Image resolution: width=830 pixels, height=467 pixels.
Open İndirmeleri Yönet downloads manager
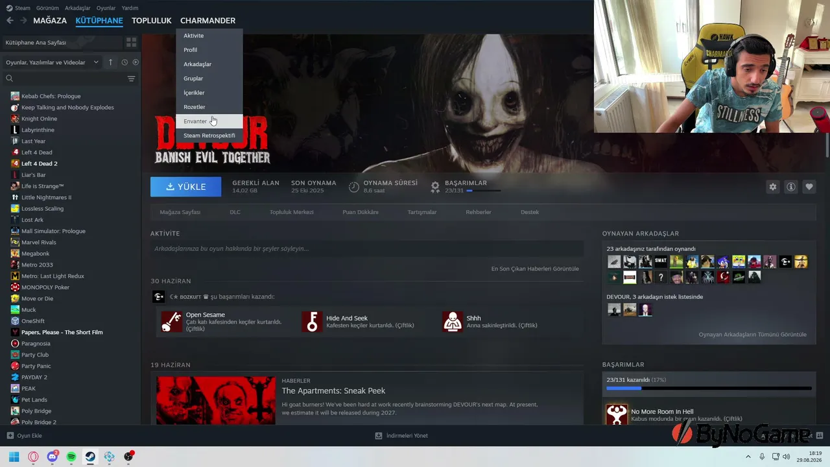pyautogui.click(x=401, y=436)
